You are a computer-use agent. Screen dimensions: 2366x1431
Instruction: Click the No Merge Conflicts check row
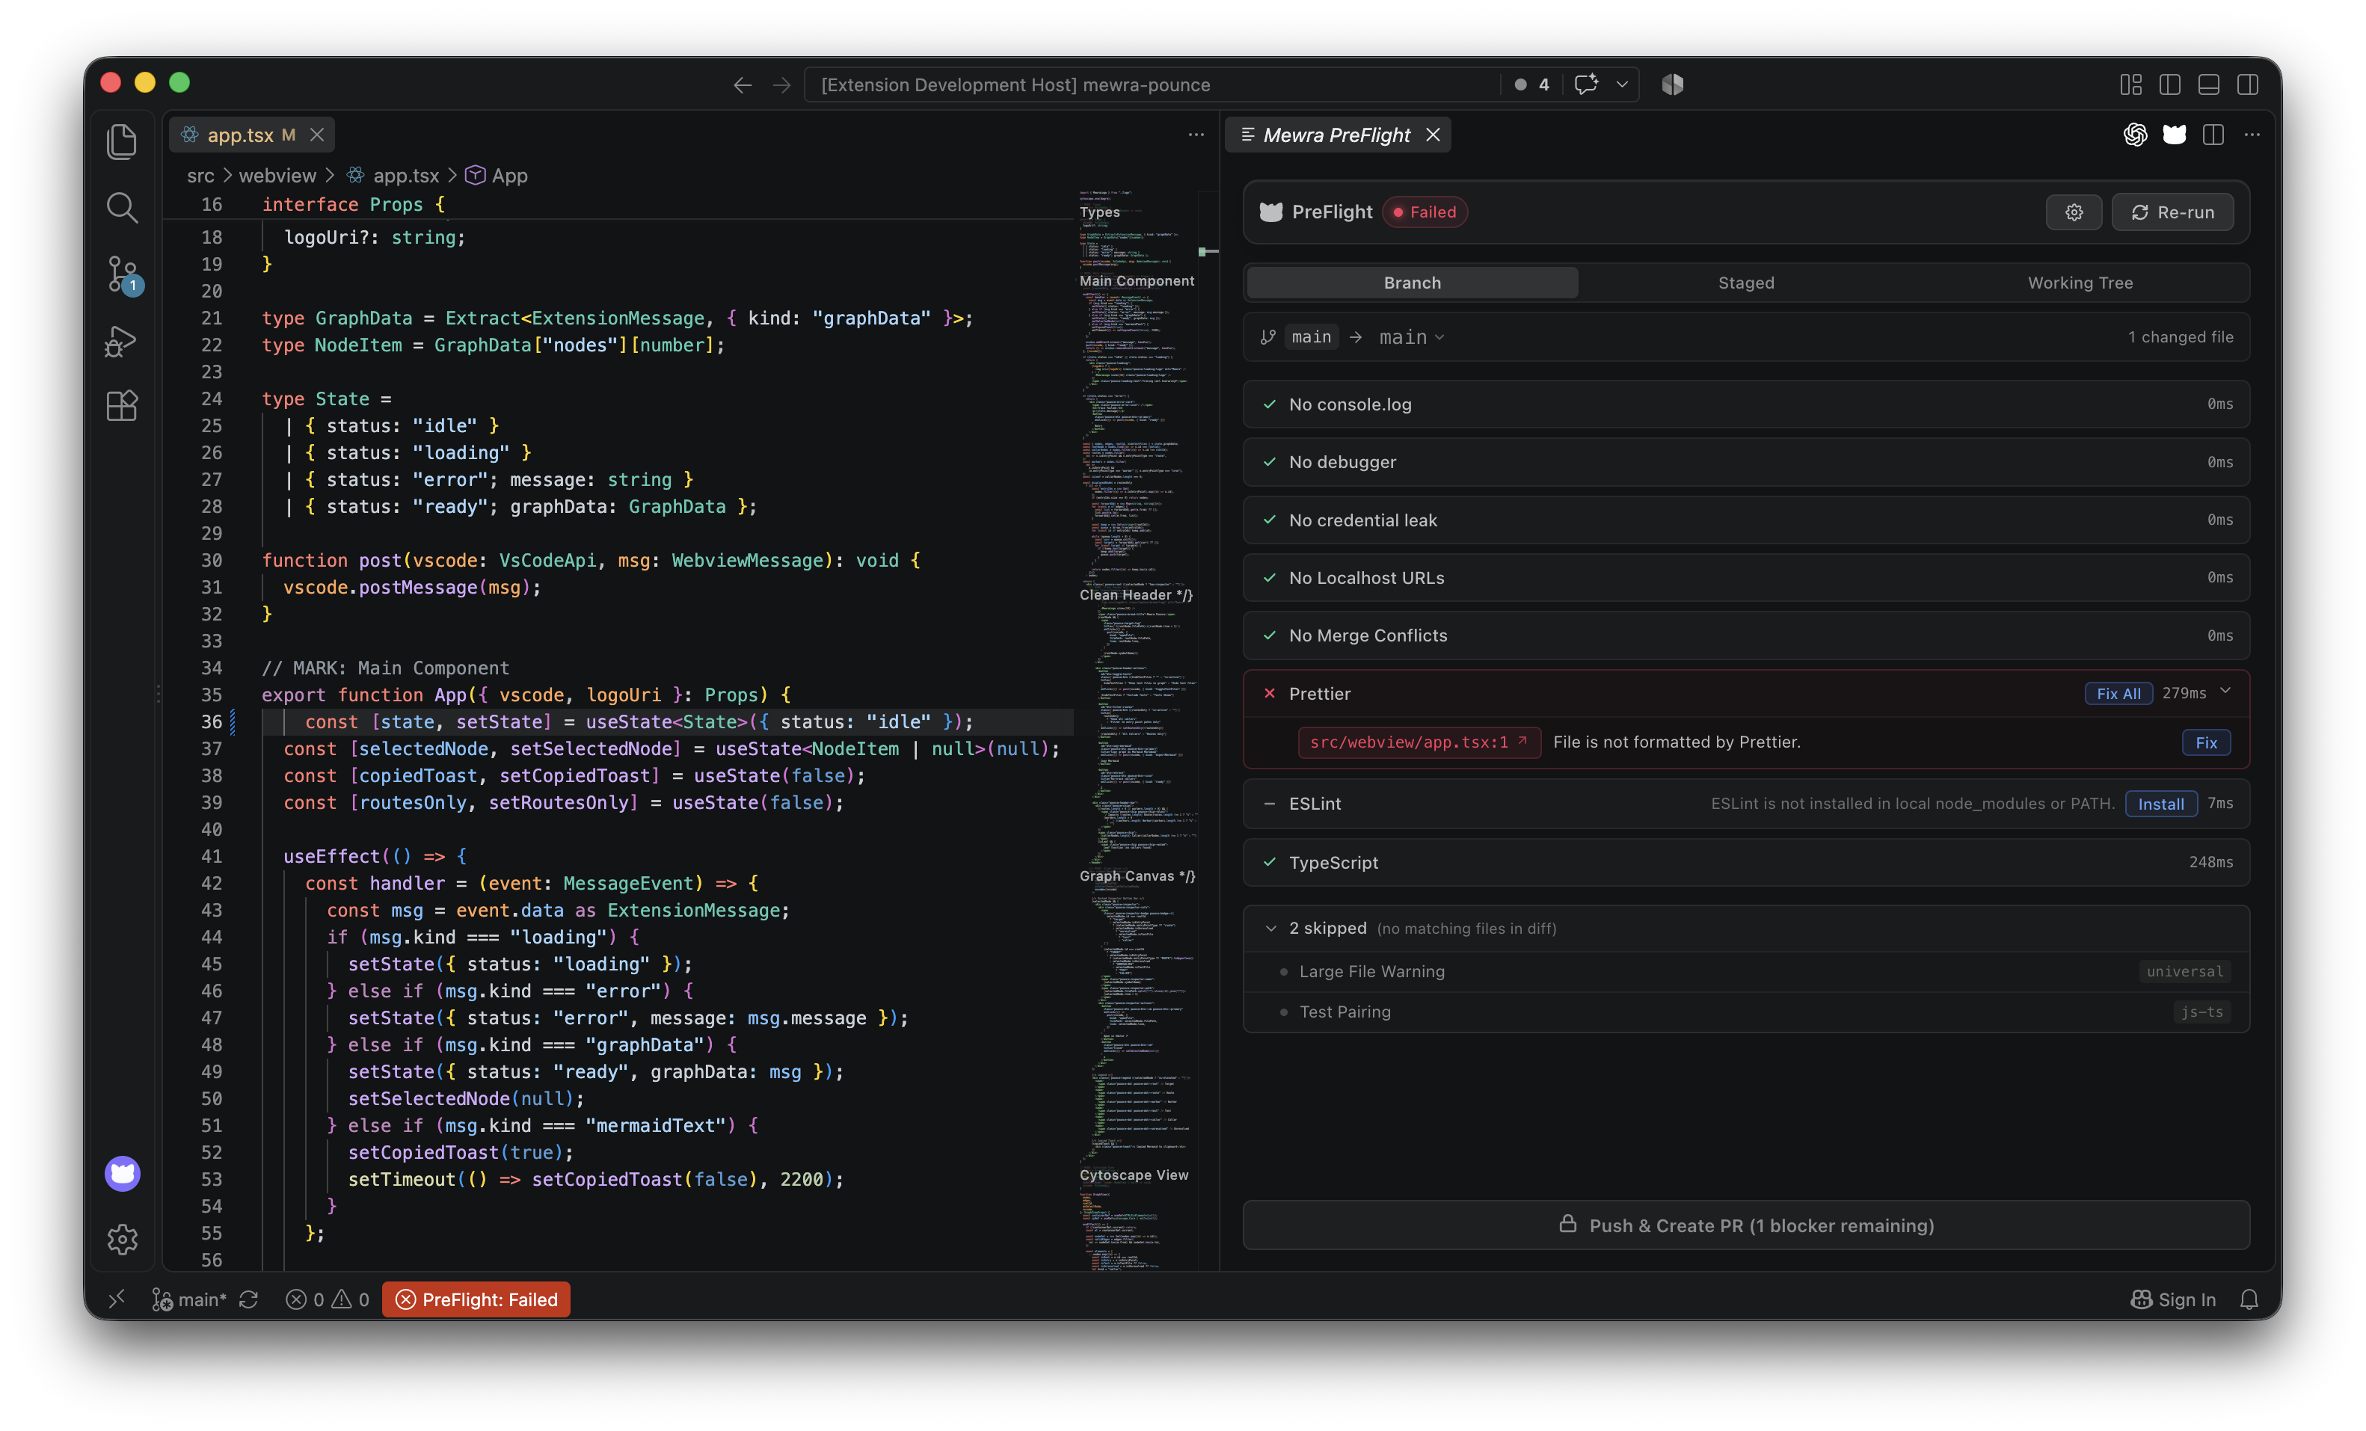pos(1745,636)
